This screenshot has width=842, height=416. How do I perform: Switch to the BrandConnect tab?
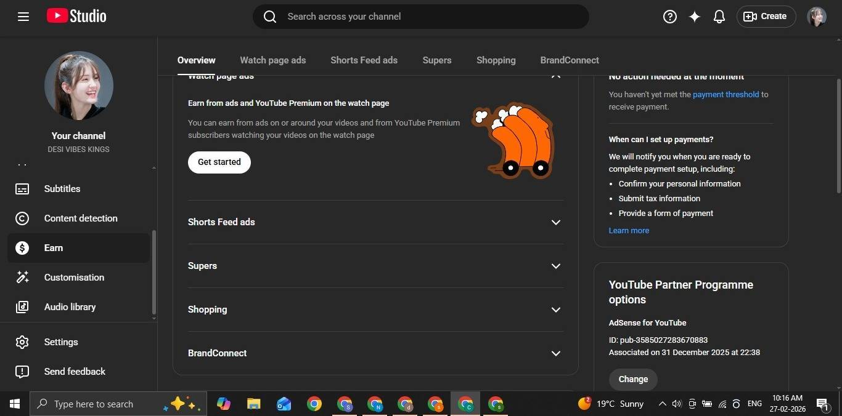pyautogui.click(x=569, y=60)
